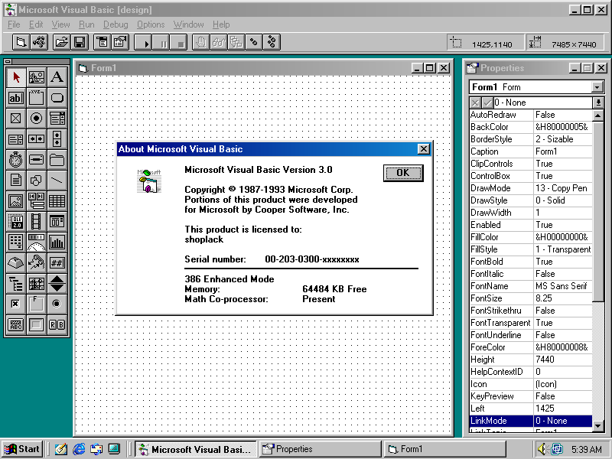
Task: Select the OLE 2.0 control tool
Action: point(16,222)
